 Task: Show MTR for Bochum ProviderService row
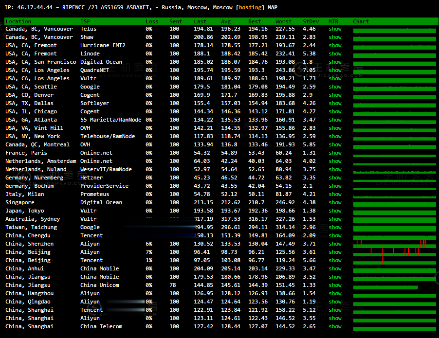click(335, 186)
